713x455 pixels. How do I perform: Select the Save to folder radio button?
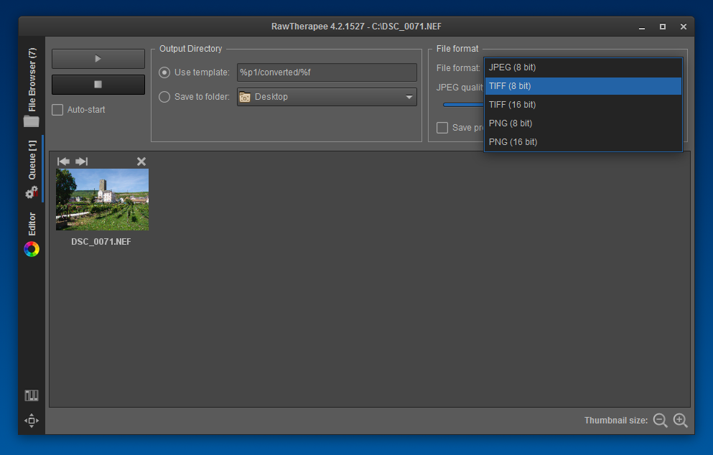[x=164, y=97]
